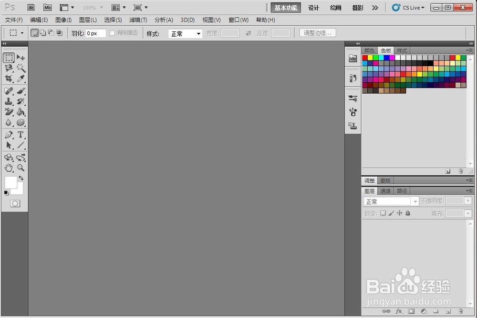
Task: Select the 3D Camera Rotate tool
Action: pos(21,157)
